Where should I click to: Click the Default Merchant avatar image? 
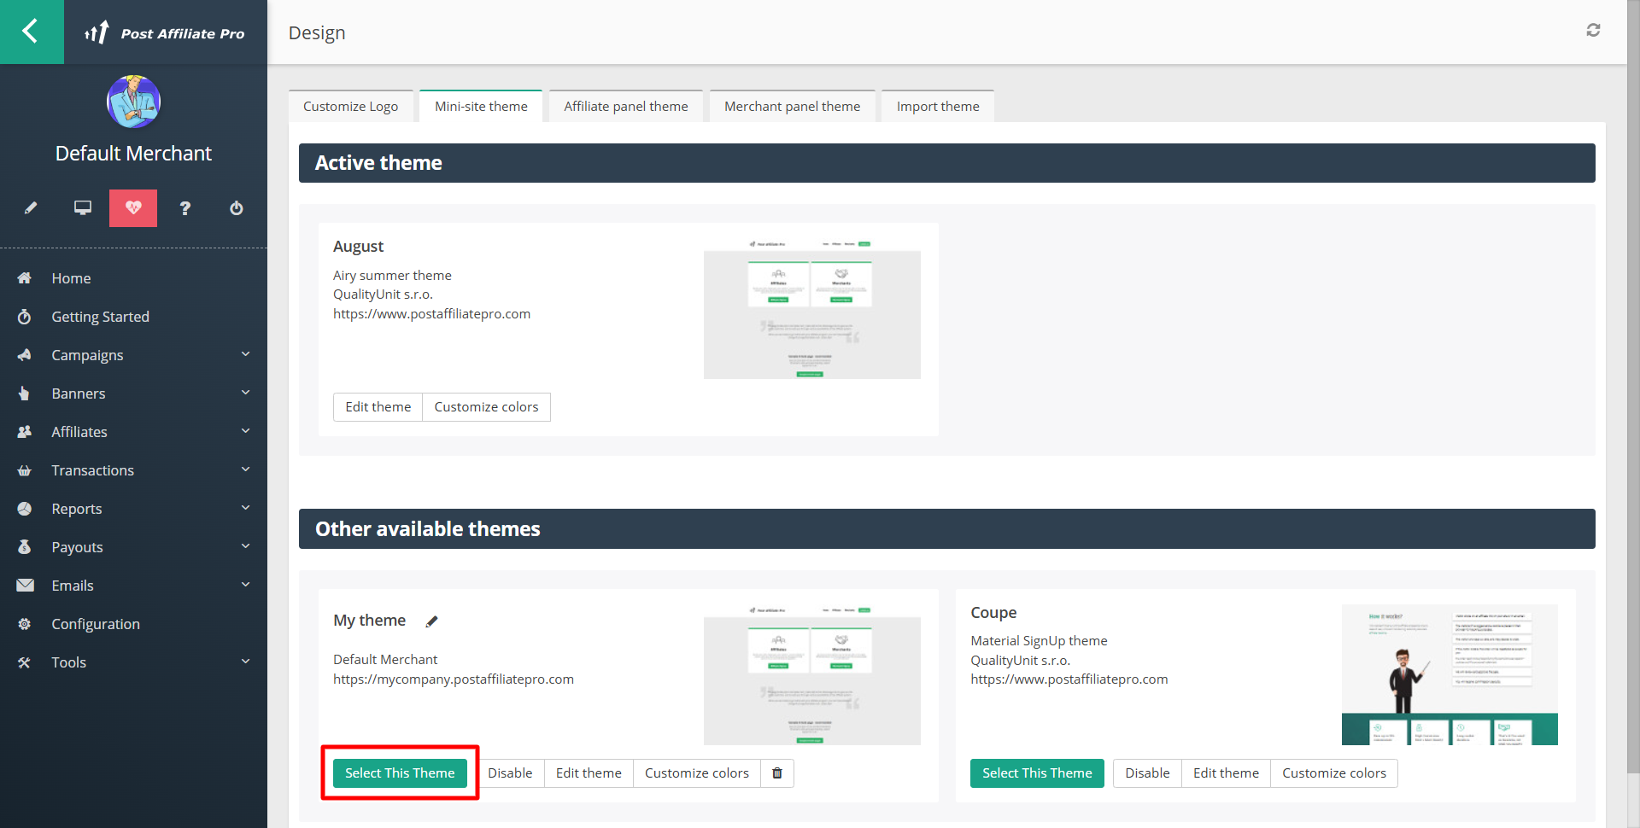[x=133, y=102]
